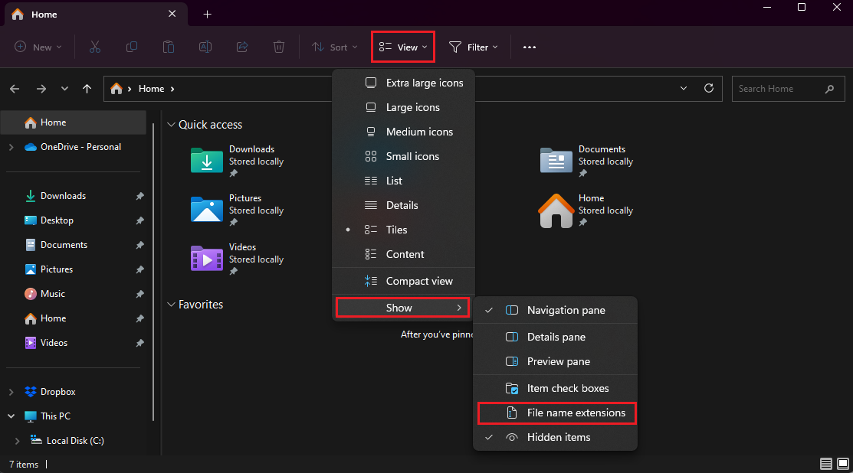Switch to large thumbnails via status bar toggle

pos(842,463)
